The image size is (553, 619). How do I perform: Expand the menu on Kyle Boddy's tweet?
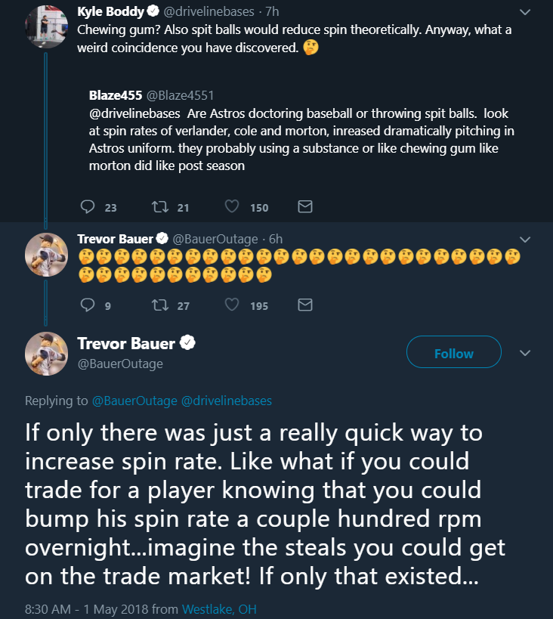pos(525,11)
